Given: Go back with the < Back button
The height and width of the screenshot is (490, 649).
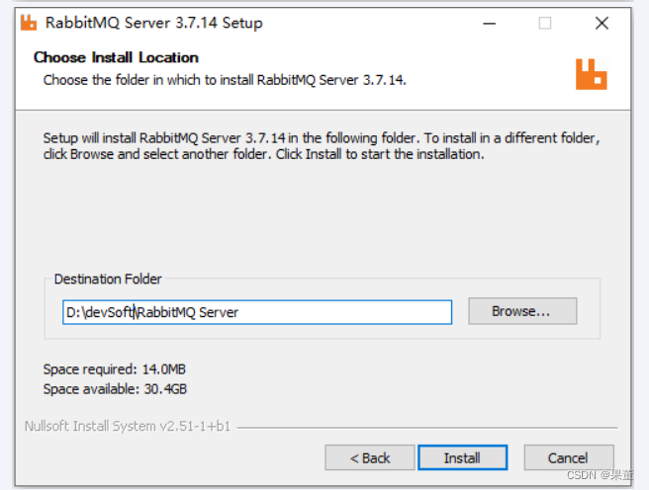Looking at the screenshot, I should tap(370, 457).
